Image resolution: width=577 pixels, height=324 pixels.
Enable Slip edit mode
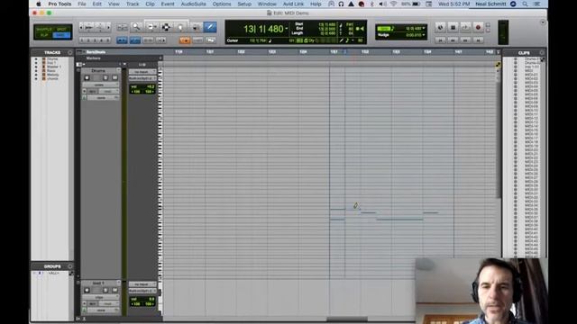(44, 35)
